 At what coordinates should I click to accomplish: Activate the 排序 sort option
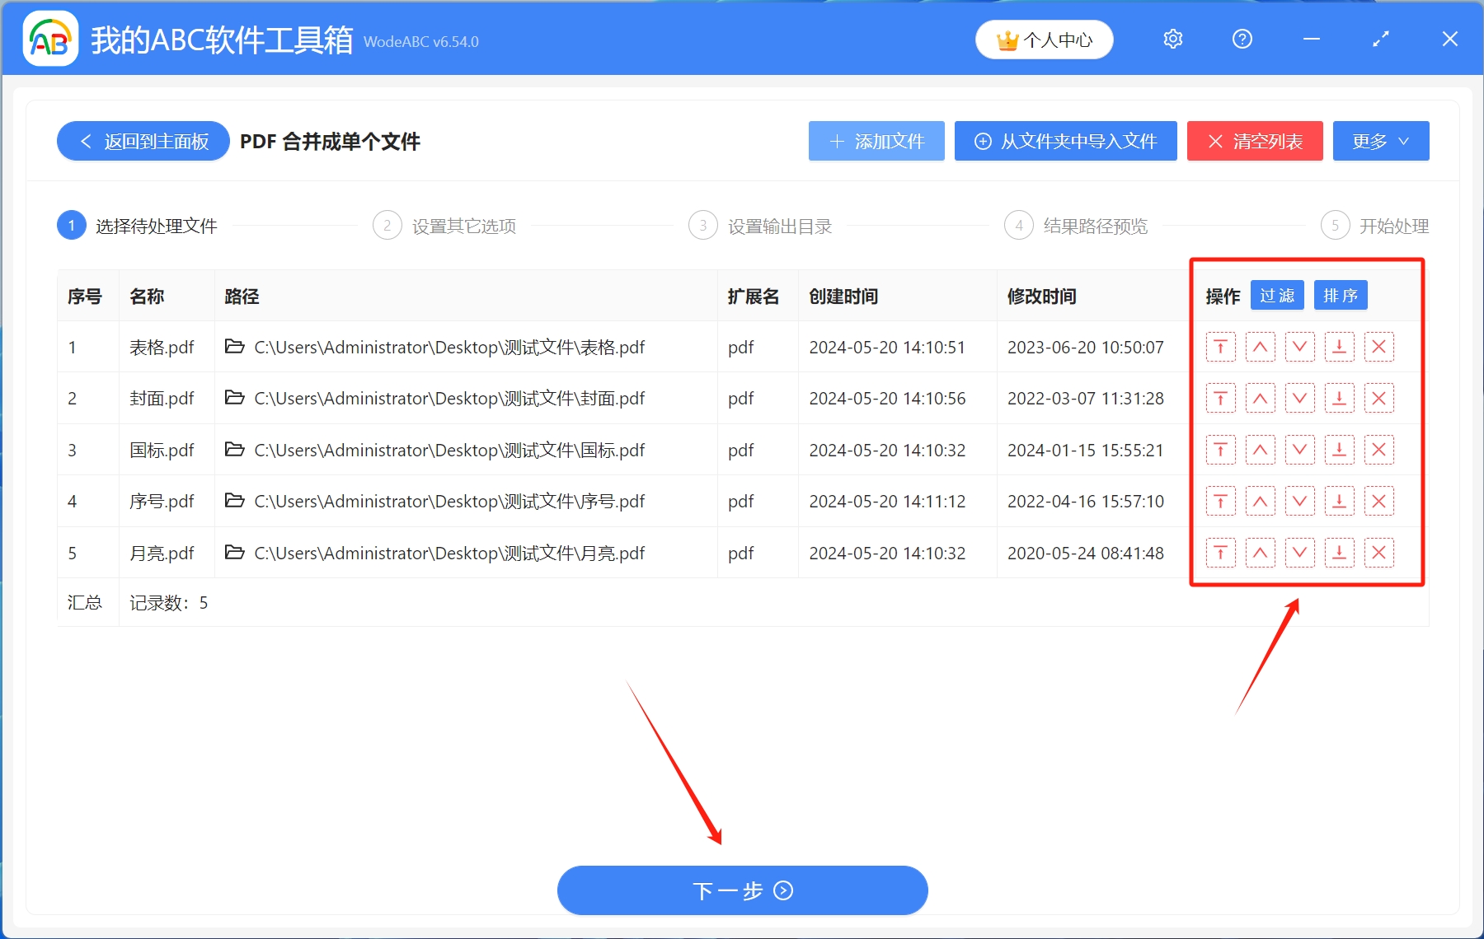tap(1341, 295)
